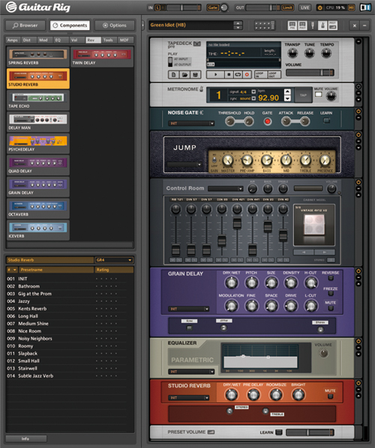Open the Equalizer preset dropdown
Viewport: 375px width, 448px height.
(x=191, y=372)
